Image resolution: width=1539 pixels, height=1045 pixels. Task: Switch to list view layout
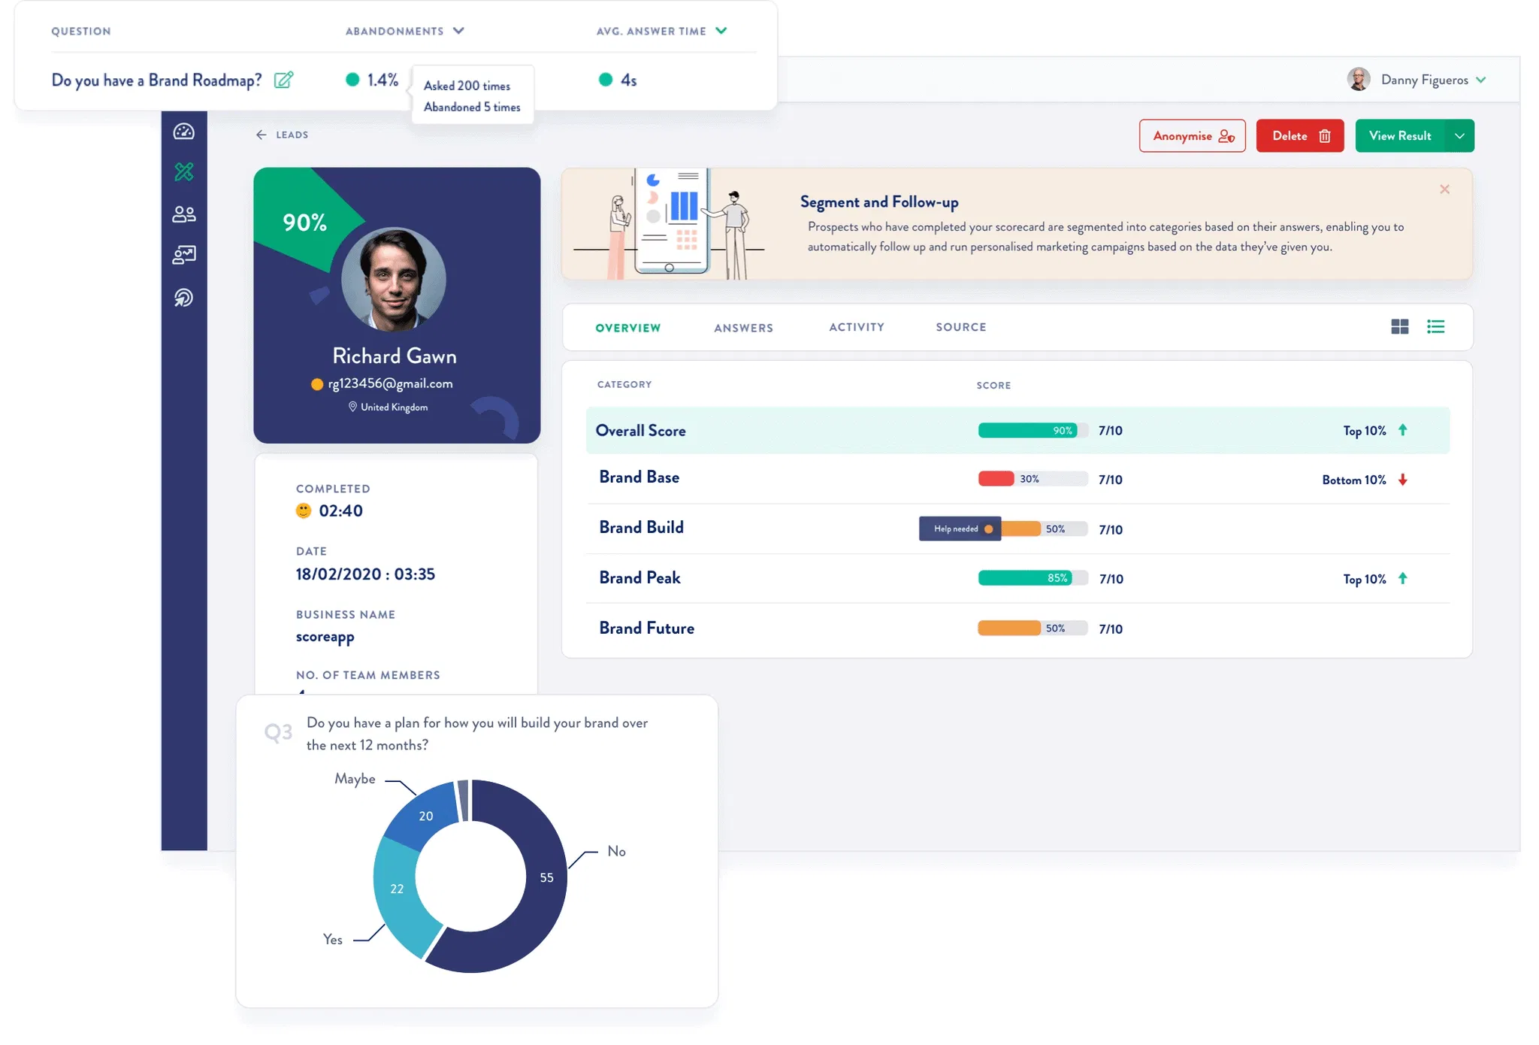1435,326
